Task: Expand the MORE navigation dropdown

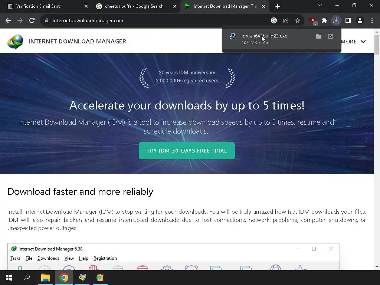Action: (x=354, y=42)
